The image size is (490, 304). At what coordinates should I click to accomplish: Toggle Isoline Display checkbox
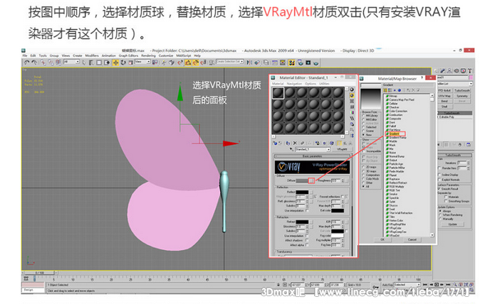439,175
